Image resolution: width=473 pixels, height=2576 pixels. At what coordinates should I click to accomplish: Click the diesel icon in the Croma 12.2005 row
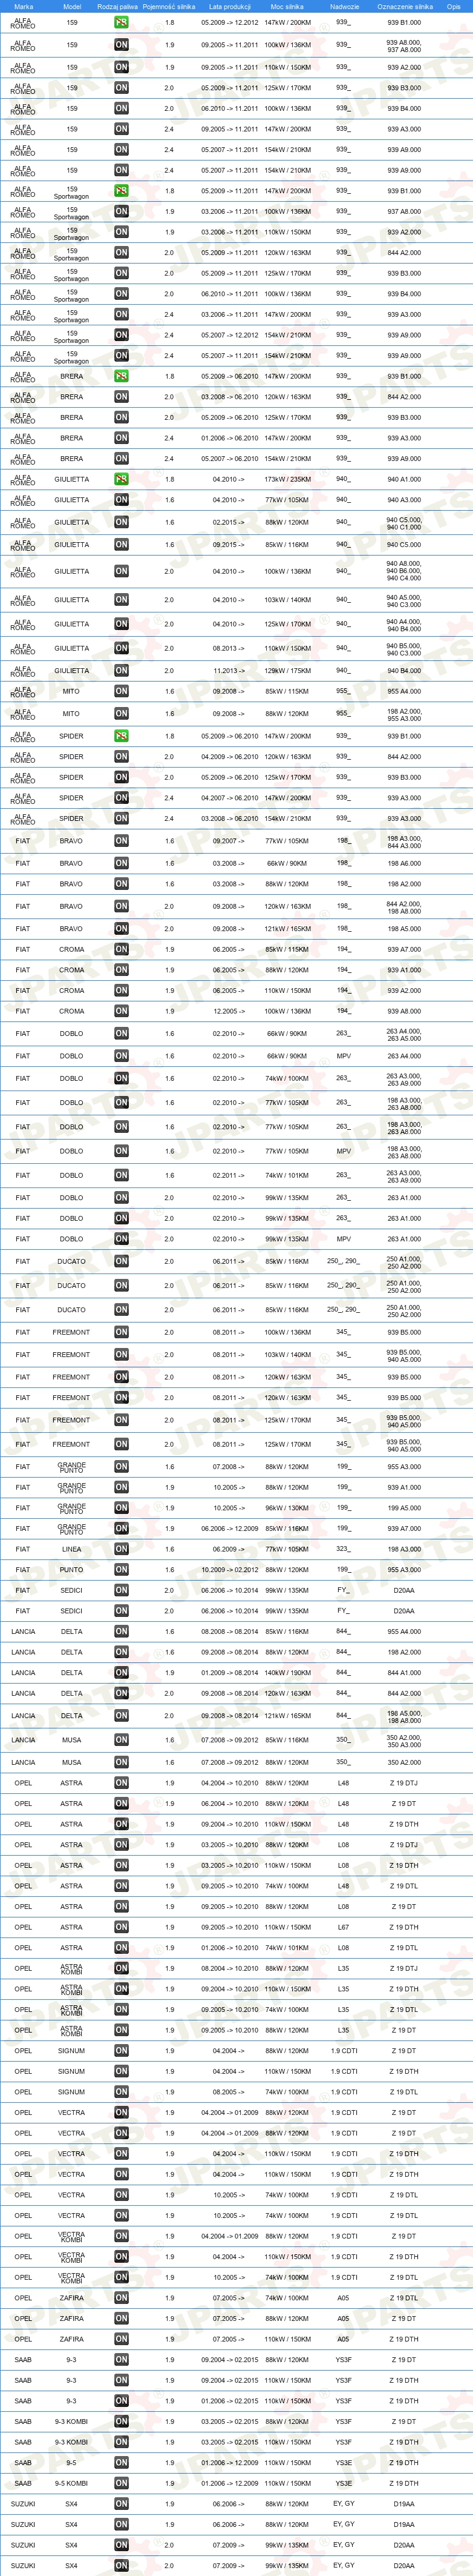[121, 1011]
